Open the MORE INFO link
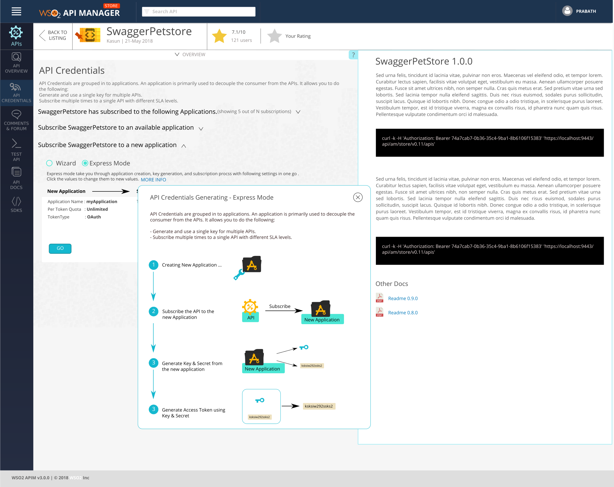Viewport: 614px width, 487px height. (x=153, y=180)
